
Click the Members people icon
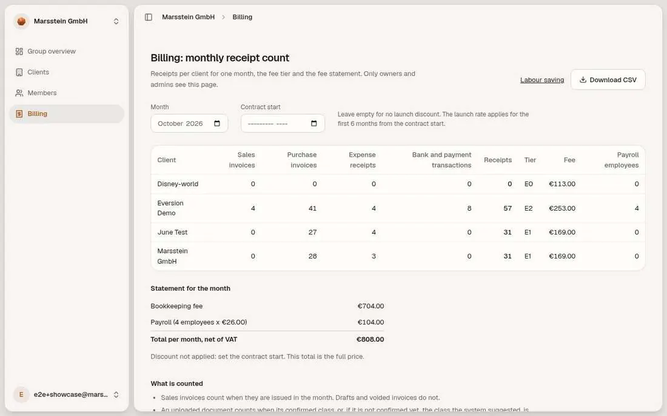(19, 93)
